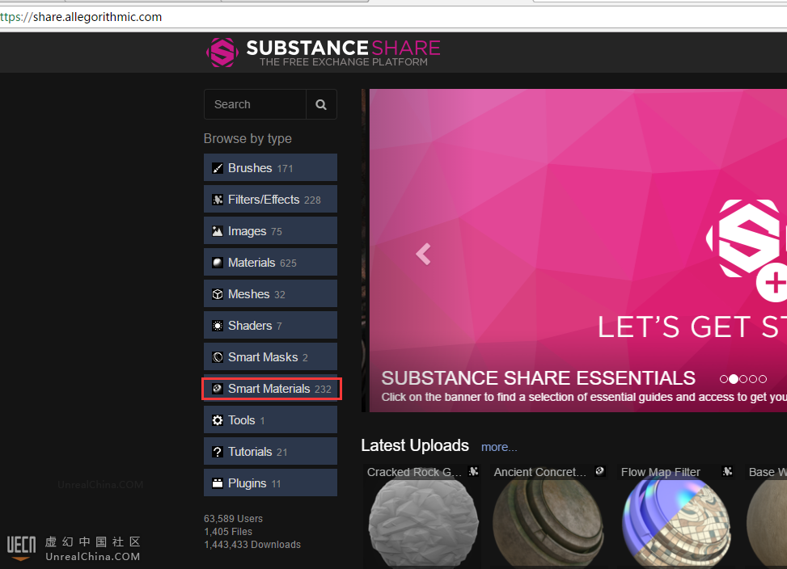The image size is (787, 569).
Task: Click the 1,405 Files statistic
Action: tap(228, 532)
